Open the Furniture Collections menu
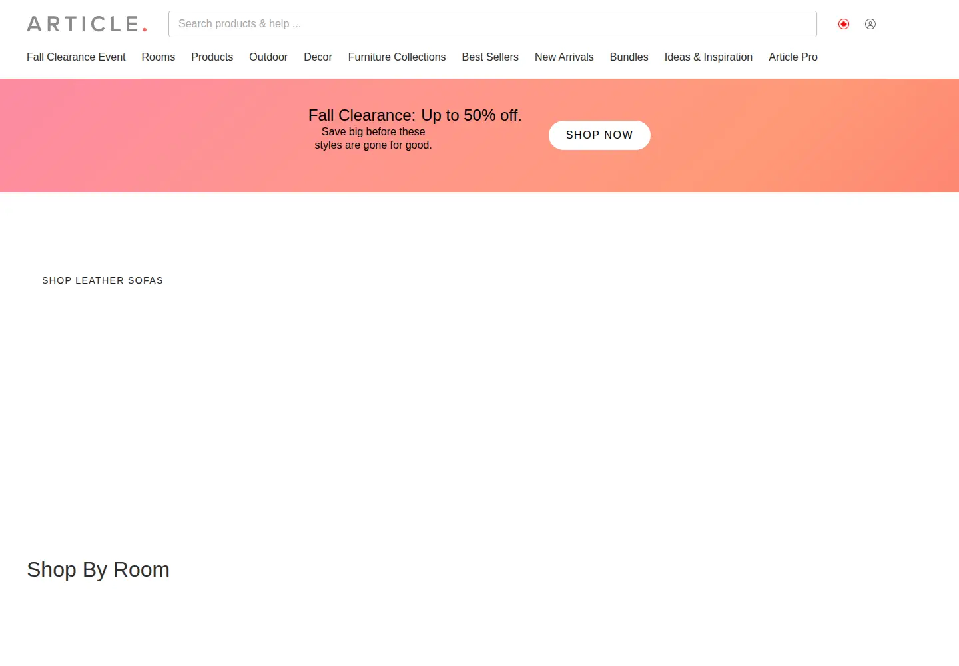959x666 pixels. (x=397, y=57)
